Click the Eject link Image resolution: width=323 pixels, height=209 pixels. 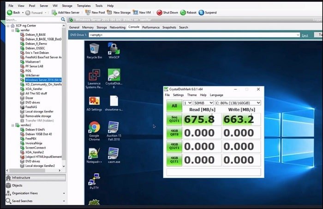(305, 35)
